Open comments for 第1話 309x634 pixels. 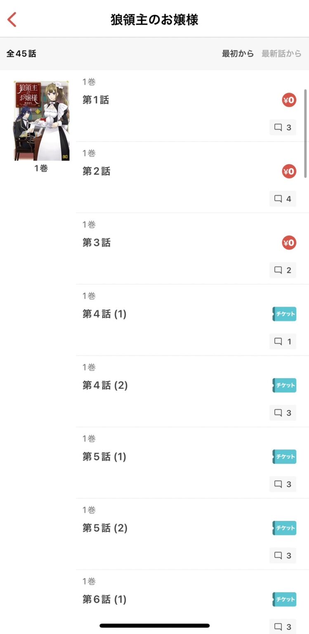coord(283,128)
